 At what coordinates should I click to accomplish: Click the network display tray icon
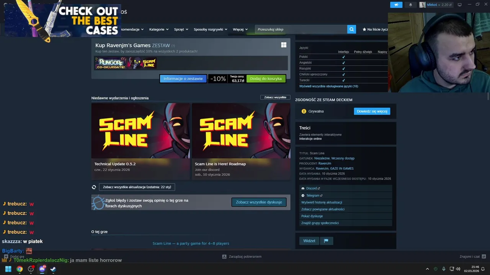coord(452,269)
